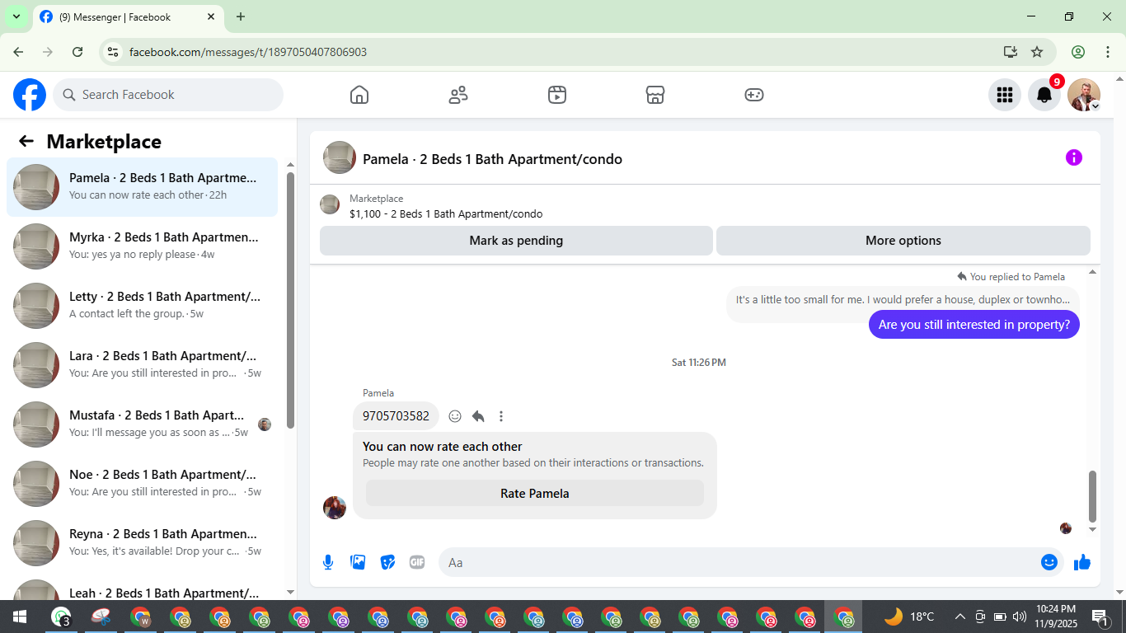Click the 9705703582 message bubble
Screen dimensions: 1126x633
[x=396, y=416]
